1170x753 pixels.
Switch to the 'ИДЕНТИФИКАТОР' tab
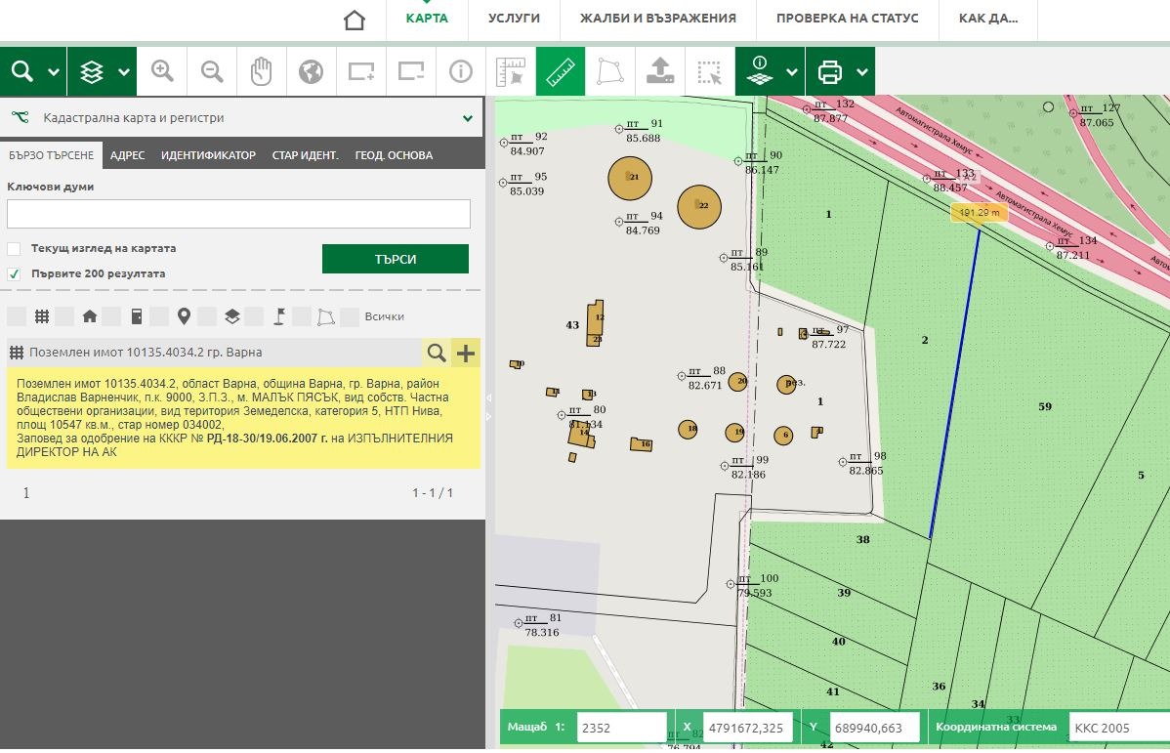[x=208, y=155]
